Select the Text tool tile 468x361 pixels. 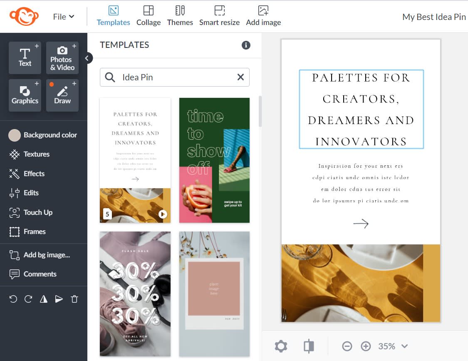click(25, 58)
